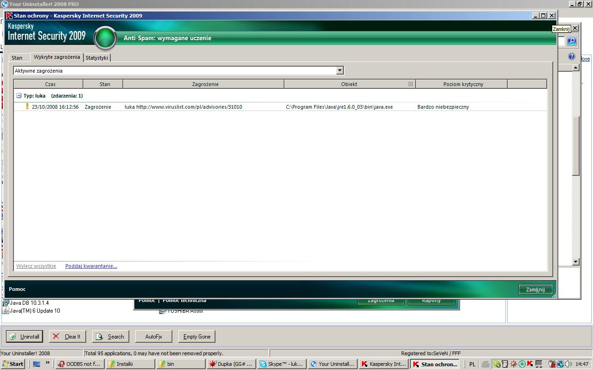593x370 pixels.
Task: Click the power plug tray icon
Action: (552, 364)
